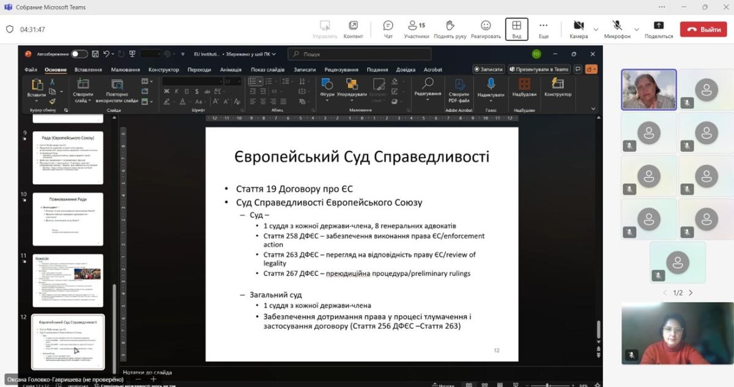Raise hand in the meeting

pos(450,29)
